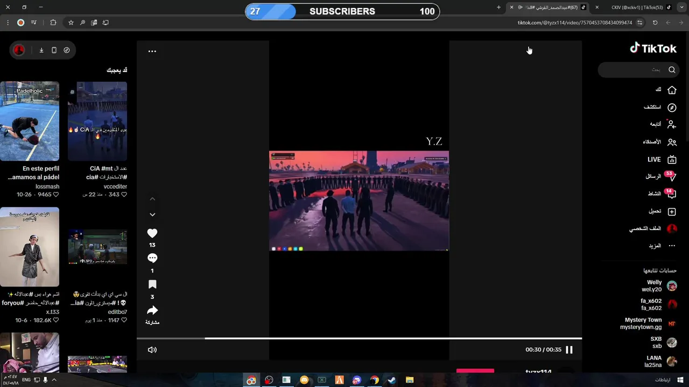Save video with the bookmark icon

[x=152, y=284]
